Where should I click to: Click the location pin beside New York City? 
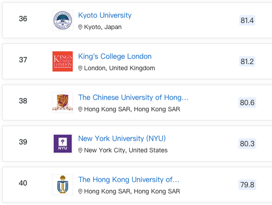tap(80, 151)
